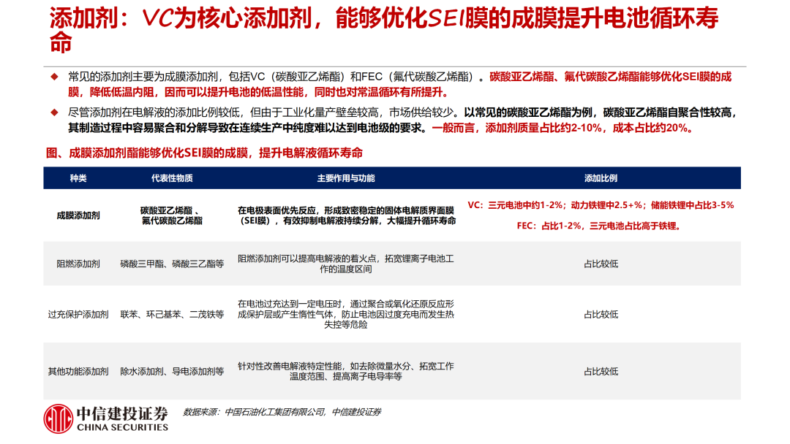Click the red figure caption above the table
Screen dimensions: 790x444
pyautogui.click(x=204, y=154)
